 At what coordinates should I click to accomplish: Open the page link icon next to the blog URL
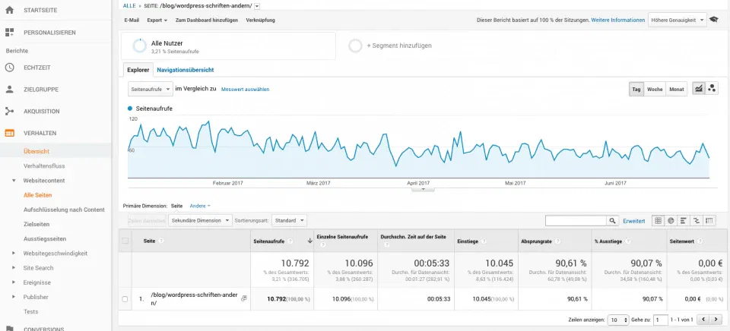click(x=244, y=298)
